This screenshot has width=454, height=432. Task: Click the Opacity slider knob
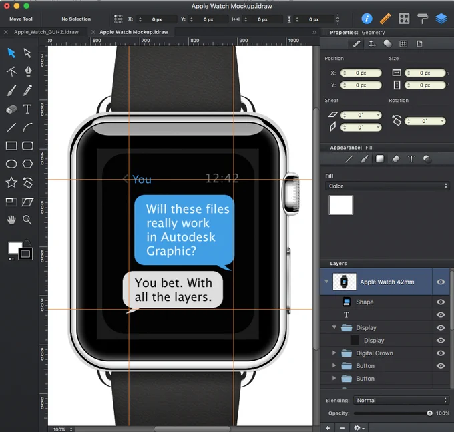(430, 413)
